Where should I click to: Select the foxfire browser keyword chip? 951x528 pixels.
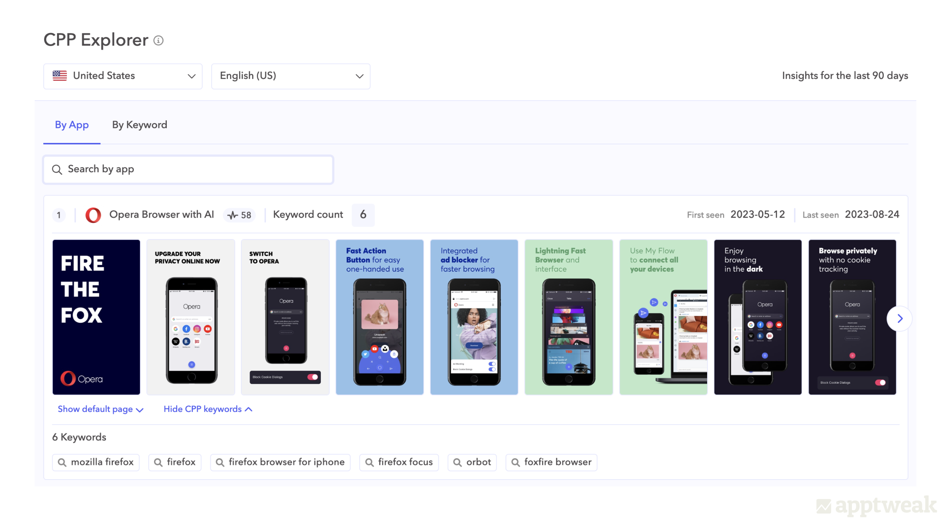[551, 462]
